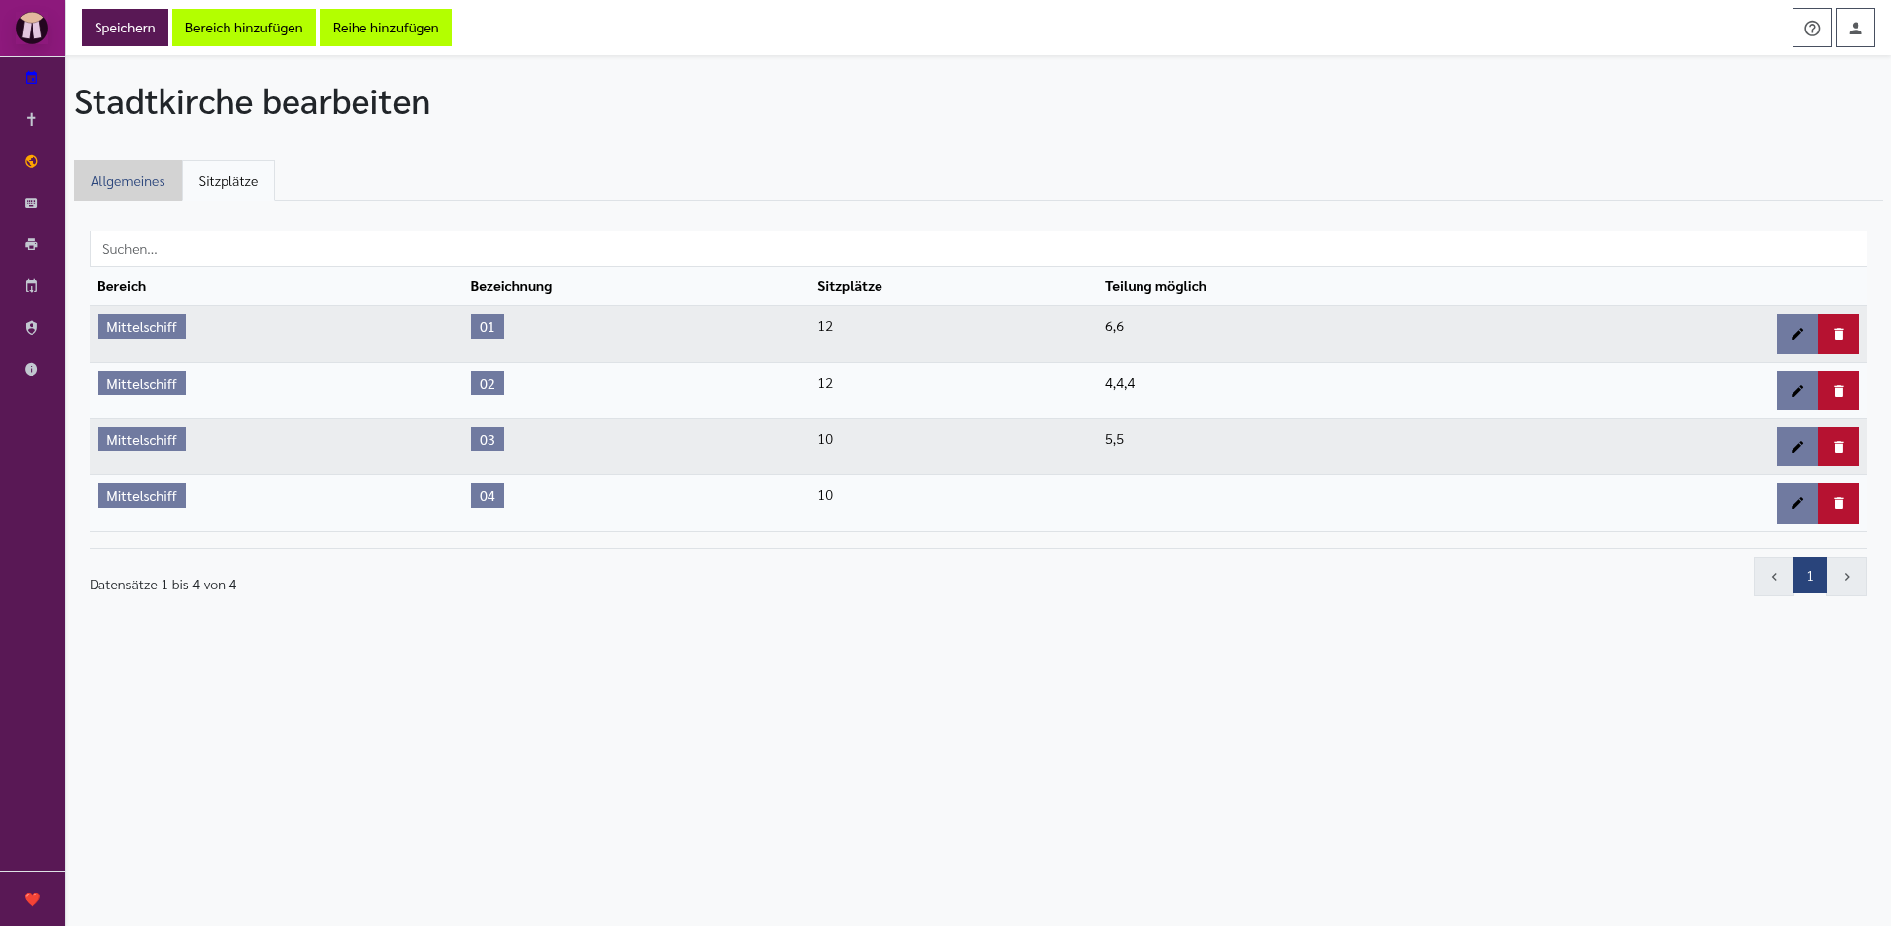Viewport: 1891px width, 926px height.
Task: Sort by Bezeichnung column header
Action: (x=511, y=286)
